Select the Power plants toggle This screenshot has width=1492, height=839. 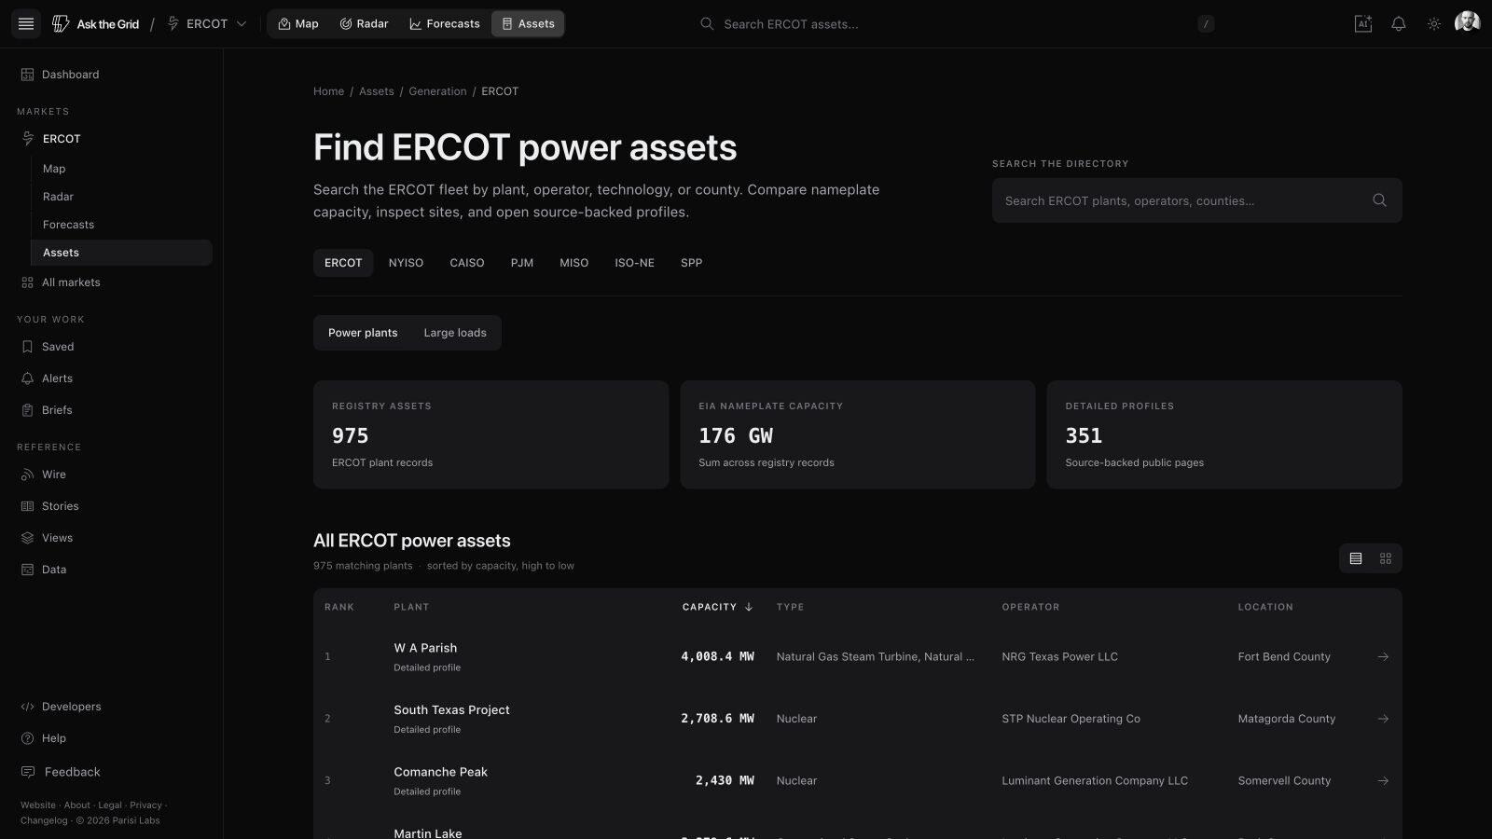click(363, 333)
